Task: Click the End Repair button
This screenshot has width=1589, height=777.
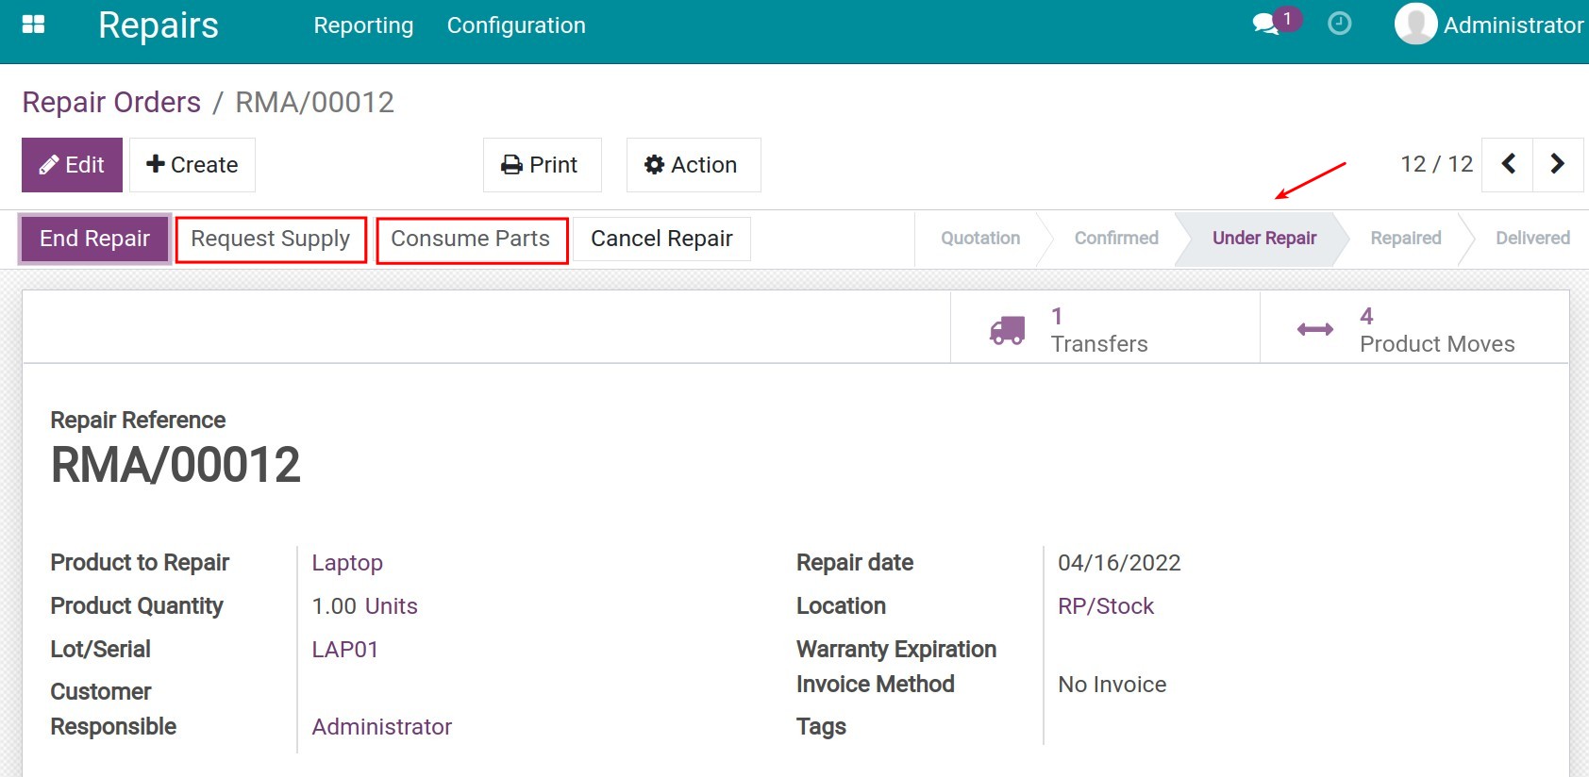Action: [94, 239]
